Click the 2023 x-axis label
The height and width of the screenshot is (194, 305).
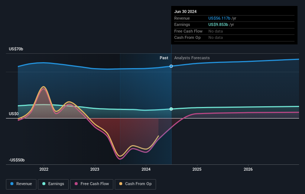pos(95,170)
